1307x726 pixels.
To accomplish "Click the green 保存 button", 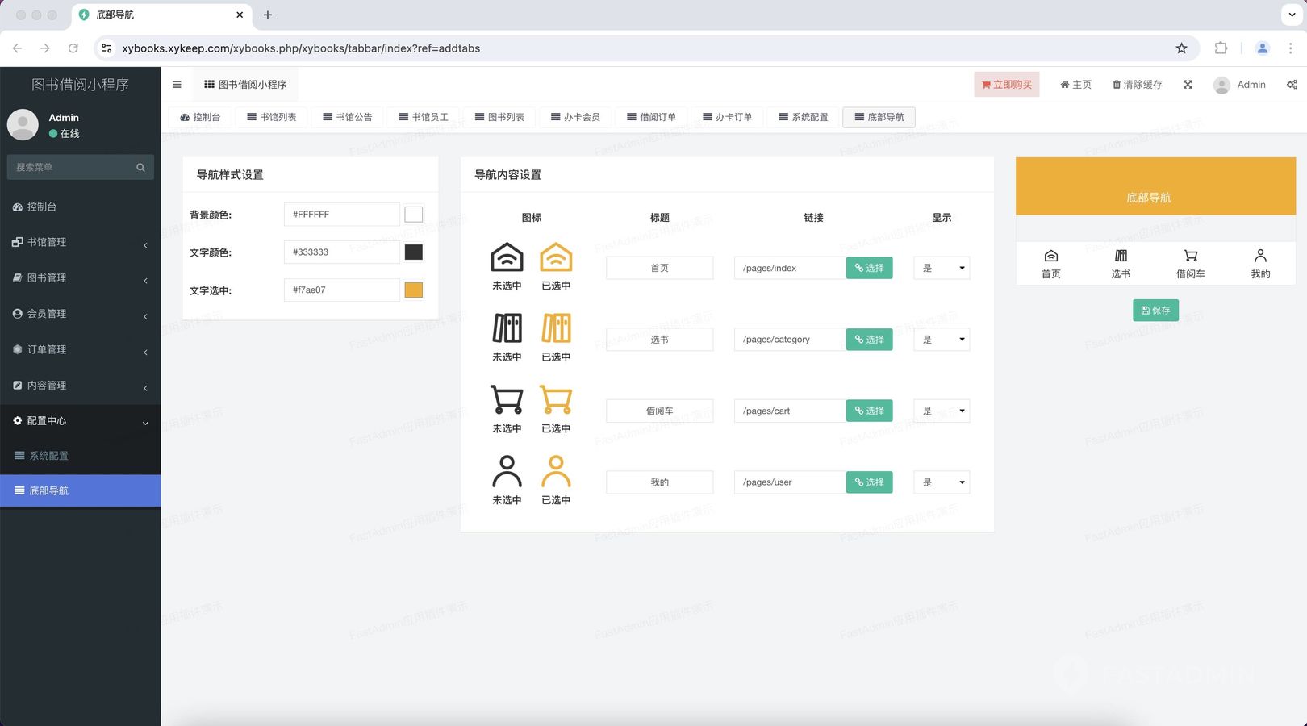I will [1155, 311].
